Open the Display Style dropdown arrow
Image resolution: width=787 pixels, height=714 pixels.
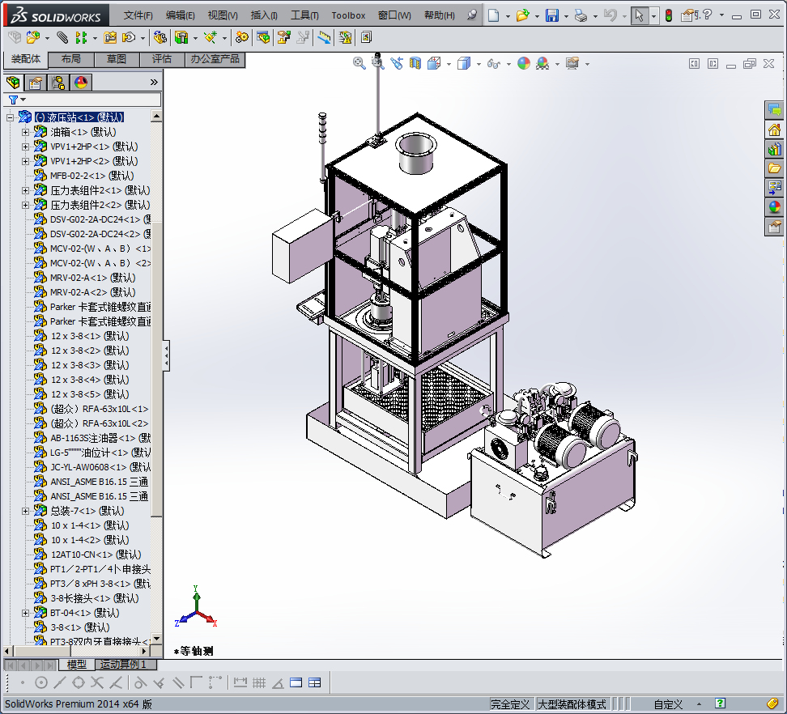click(479, 64)
